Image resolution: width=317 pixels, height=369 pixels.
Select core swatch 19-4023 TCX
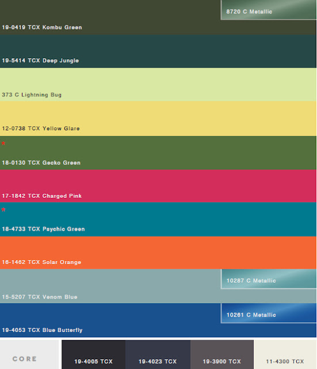click(x=158, y=355)
